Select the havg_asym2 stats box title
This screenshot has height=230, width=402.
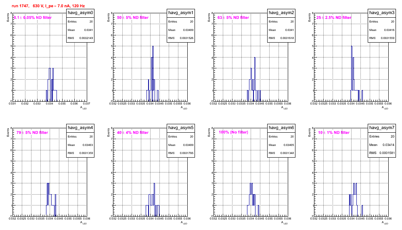(281, 13)
